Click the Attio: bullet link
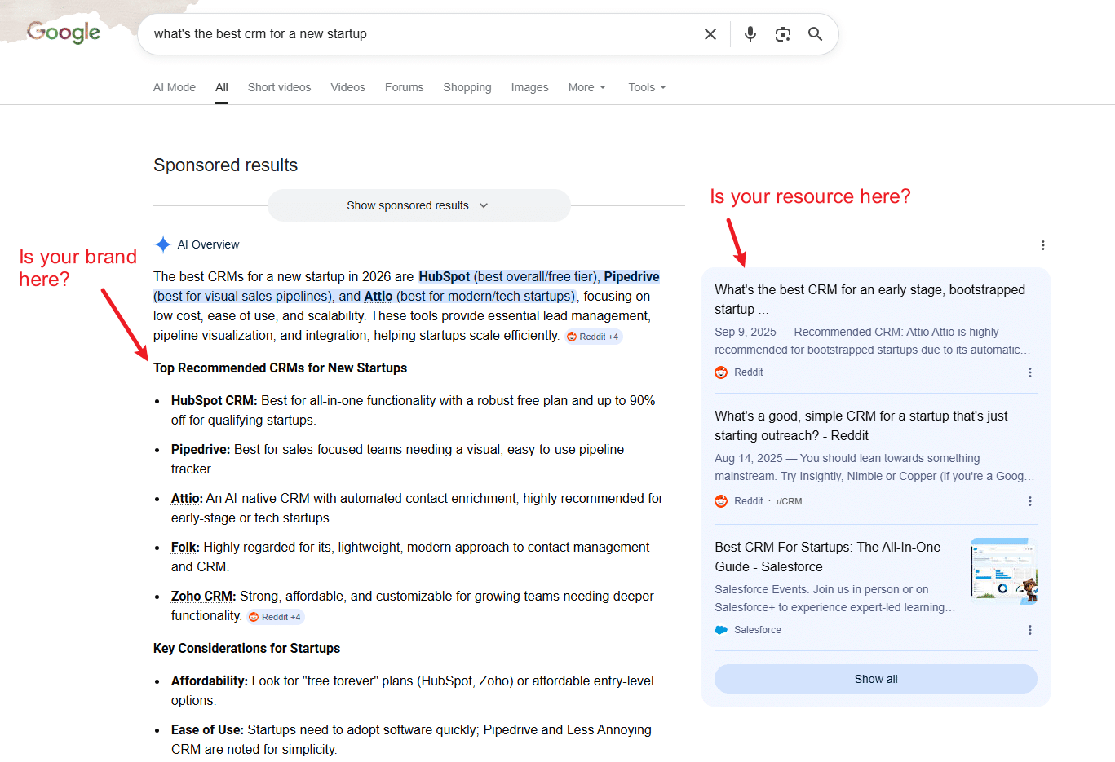This screenshot has width=1115, height=762. [187, 498]
